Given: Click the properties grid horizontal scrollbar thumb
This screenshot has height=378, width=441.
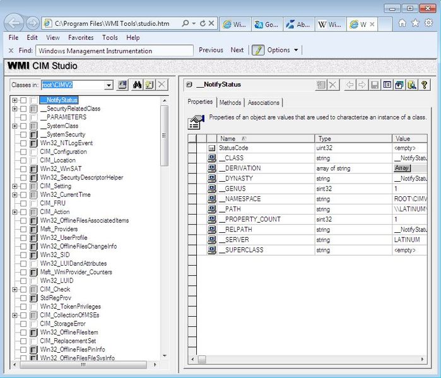Looking at the screenshot, I should (202, 359).
